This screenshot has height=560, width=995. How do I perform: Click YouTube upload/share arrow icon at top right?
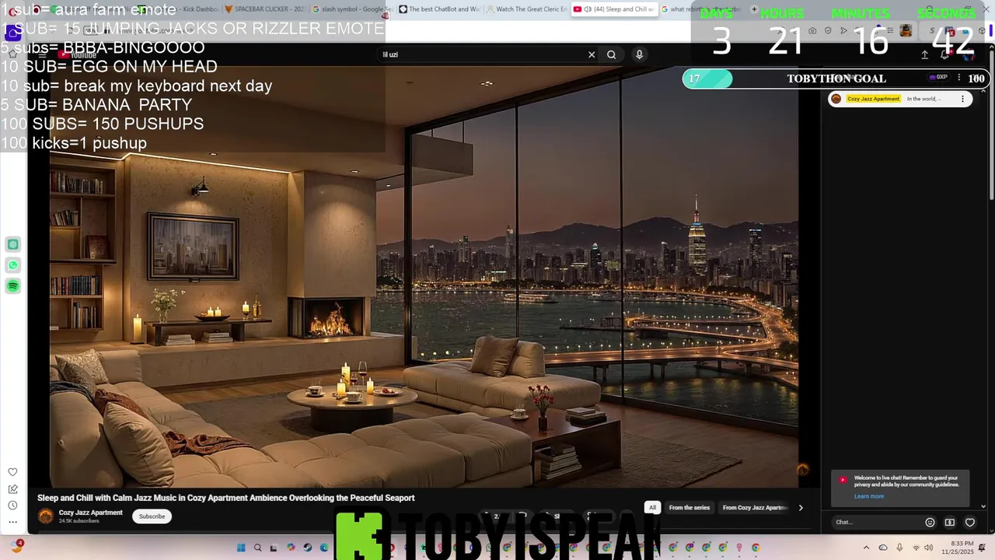924,54
